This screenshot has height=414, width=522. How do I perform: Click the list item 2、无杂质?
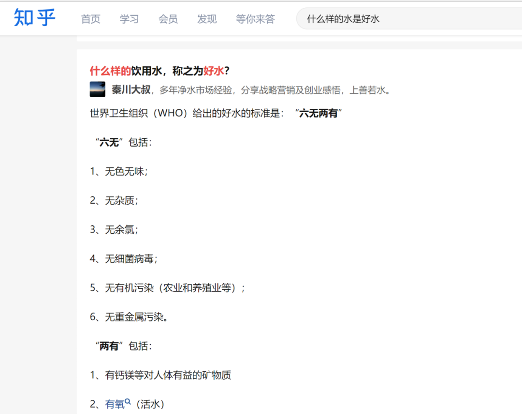click(114, 201)
